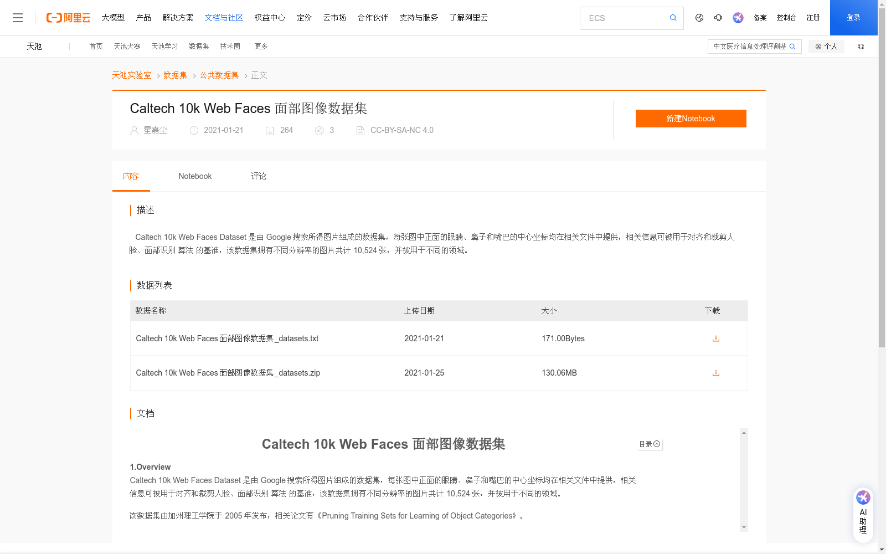Focus the ECS search input field
The height and width of the screenshot is (554, 886).
coord(626,18)
